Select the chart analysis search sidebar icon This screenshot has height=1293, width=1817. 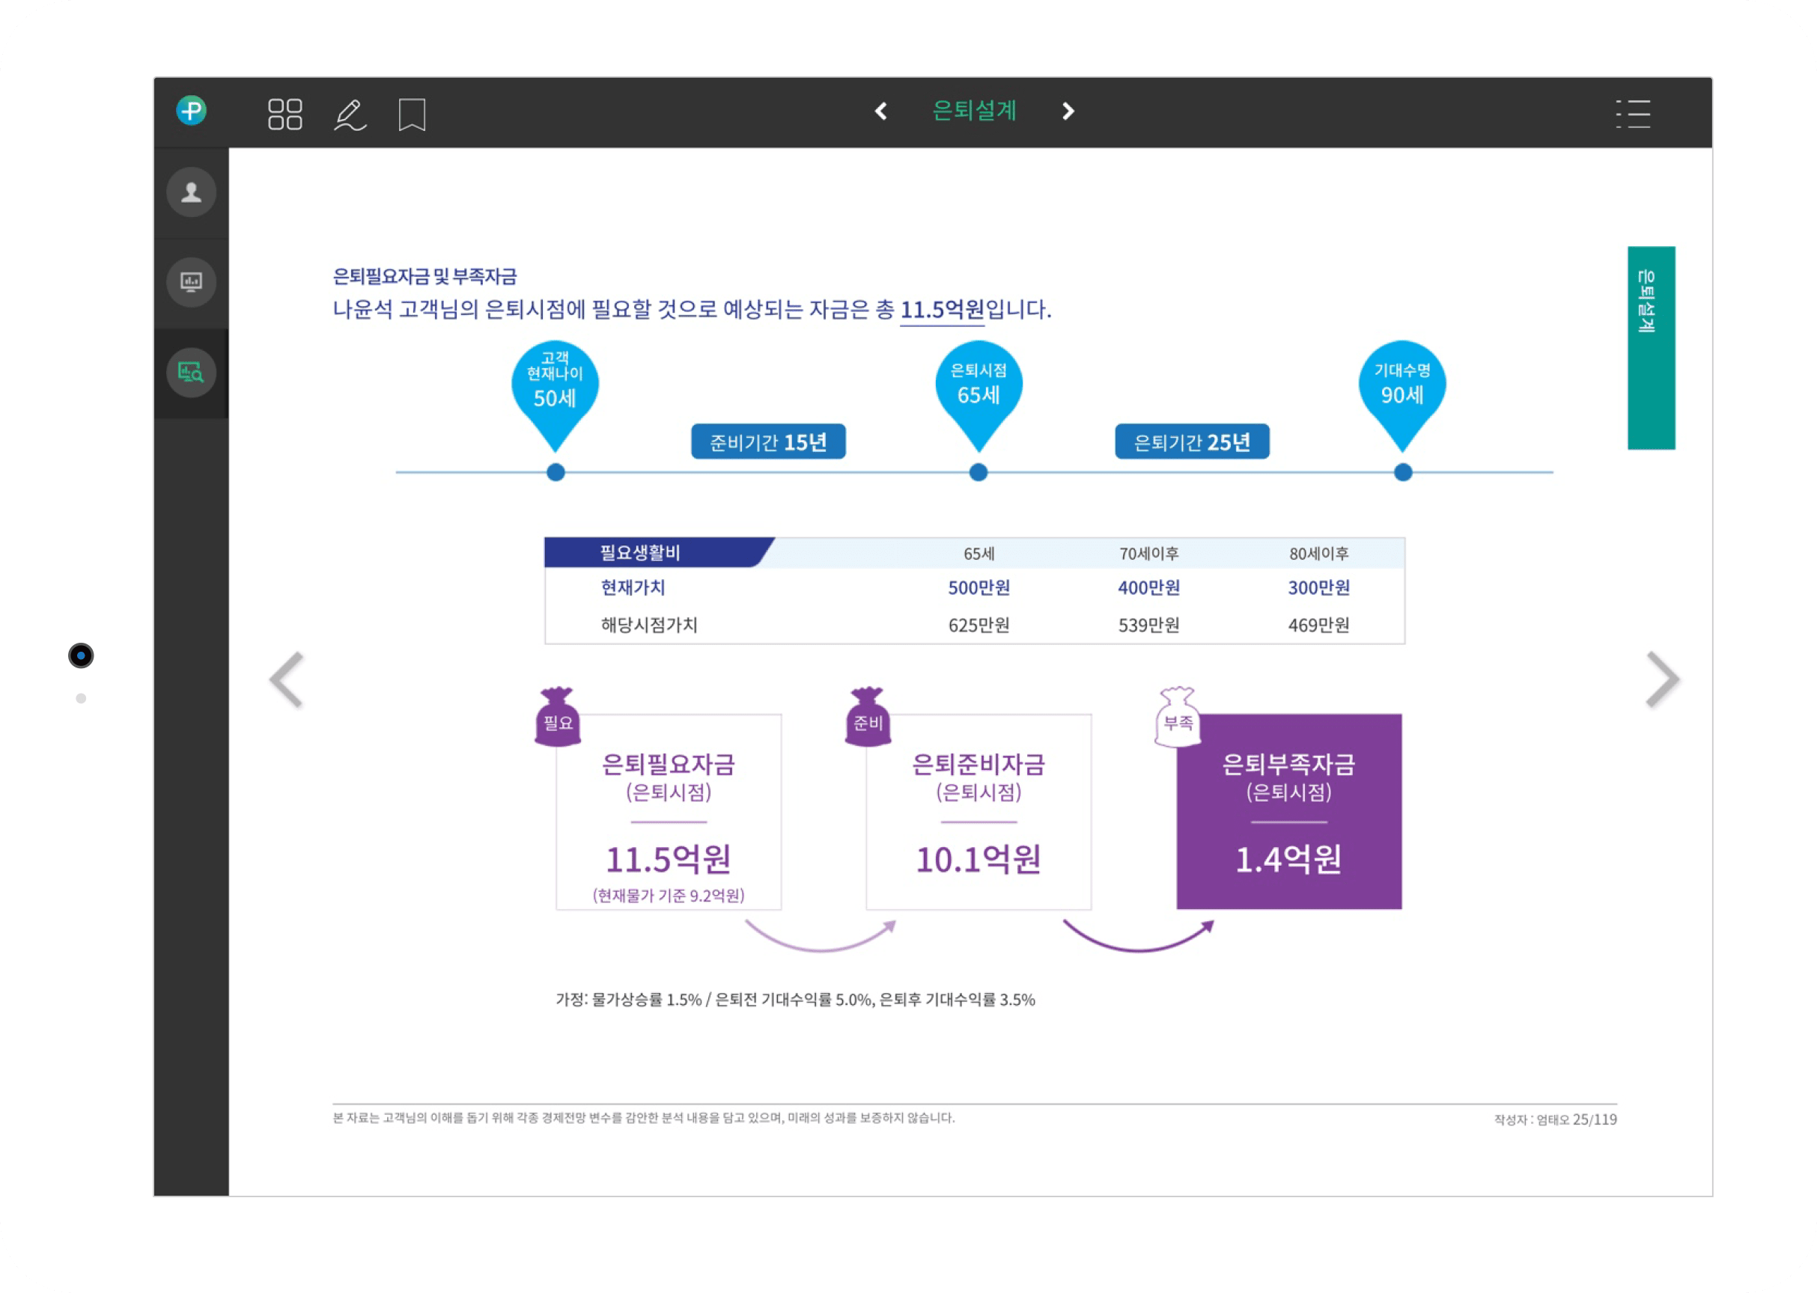point(191,372)
